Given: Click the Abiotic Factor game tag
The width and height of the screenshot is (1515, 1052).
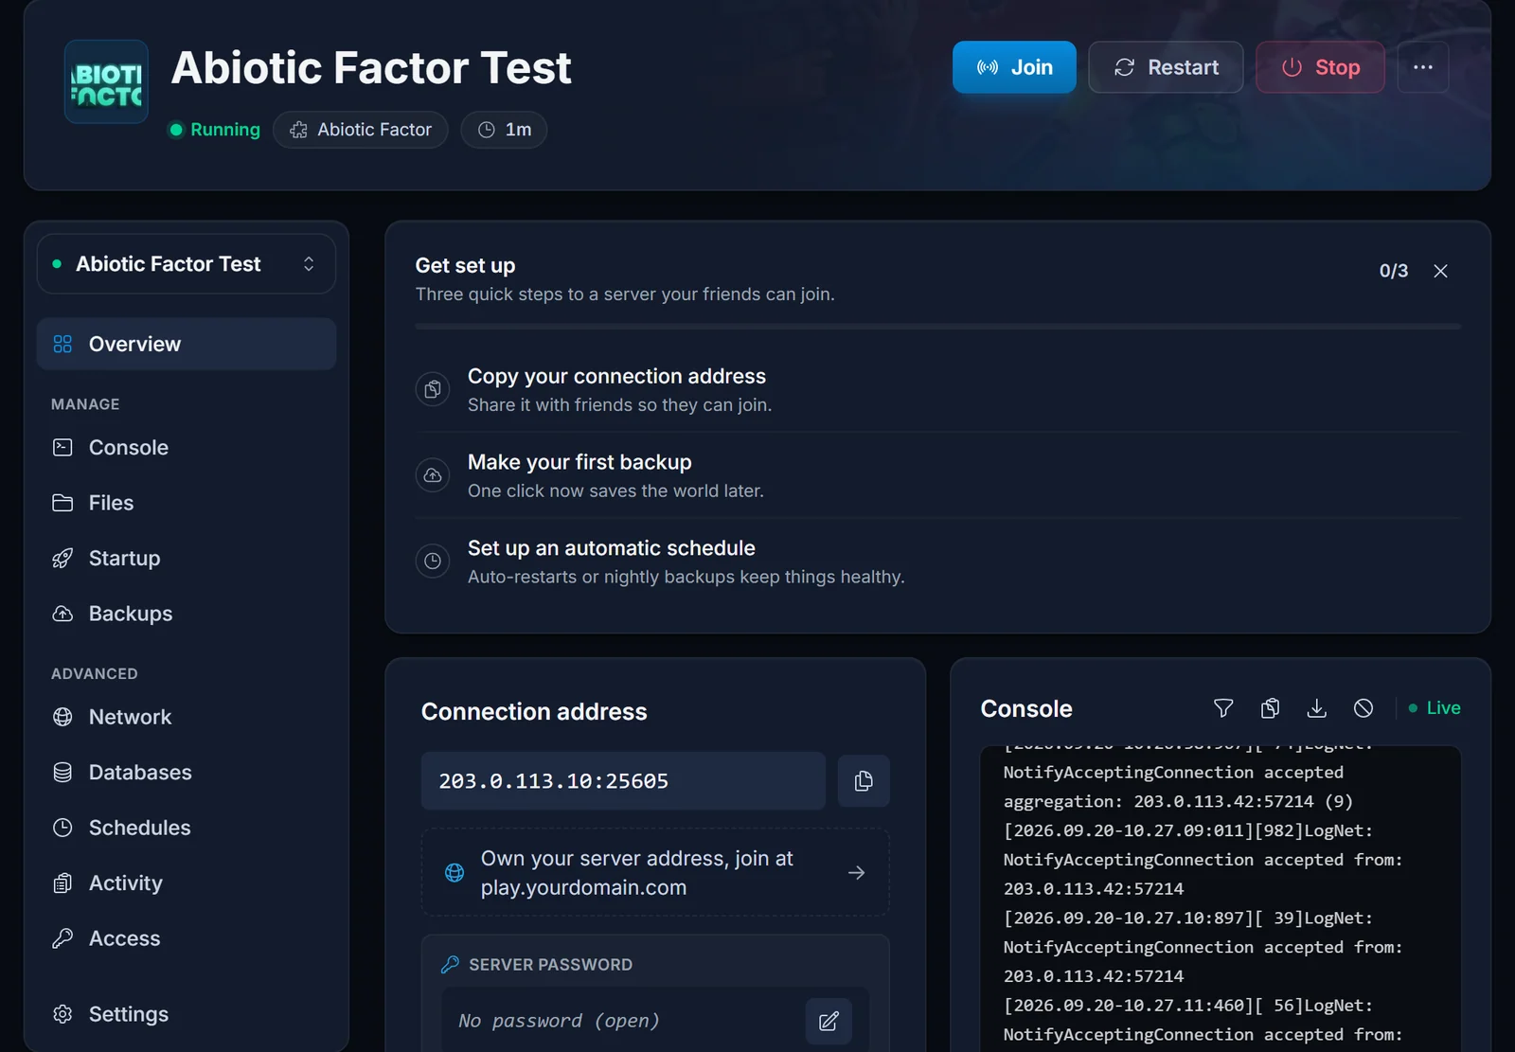Looking at the screenshot, I should pyautogui.click(x=361, y=130).
